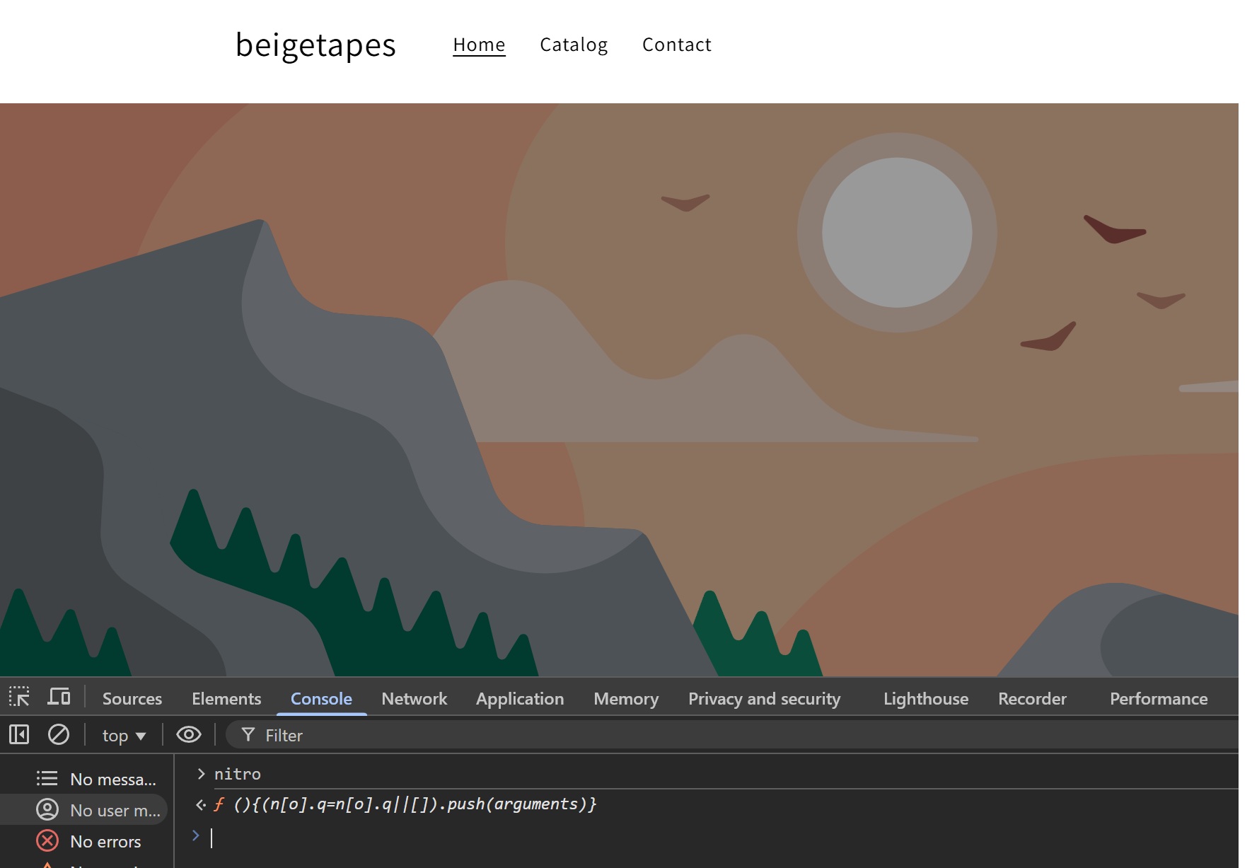The image size is (1252, 868).
Task: Click the red 'No errors' icon
Action: tap(47, 841)
